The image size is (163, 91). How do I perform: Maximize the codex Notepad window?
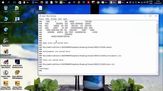pos(150,16)
